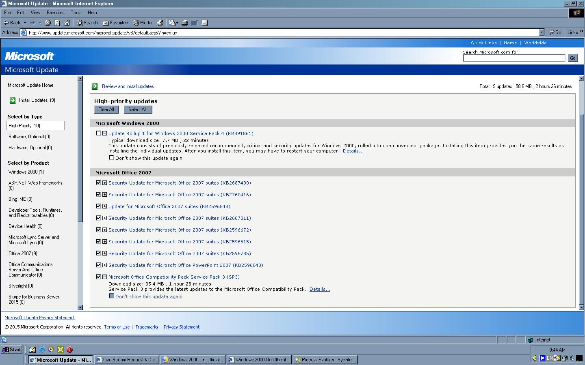
Task: Click the Clear All button
Action: (x=106, y=109)
